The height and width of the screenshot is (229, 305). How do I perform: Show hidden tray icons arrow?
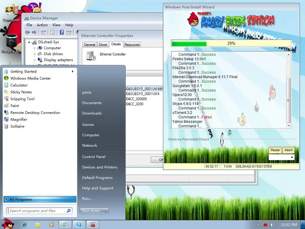pos(258,225)
